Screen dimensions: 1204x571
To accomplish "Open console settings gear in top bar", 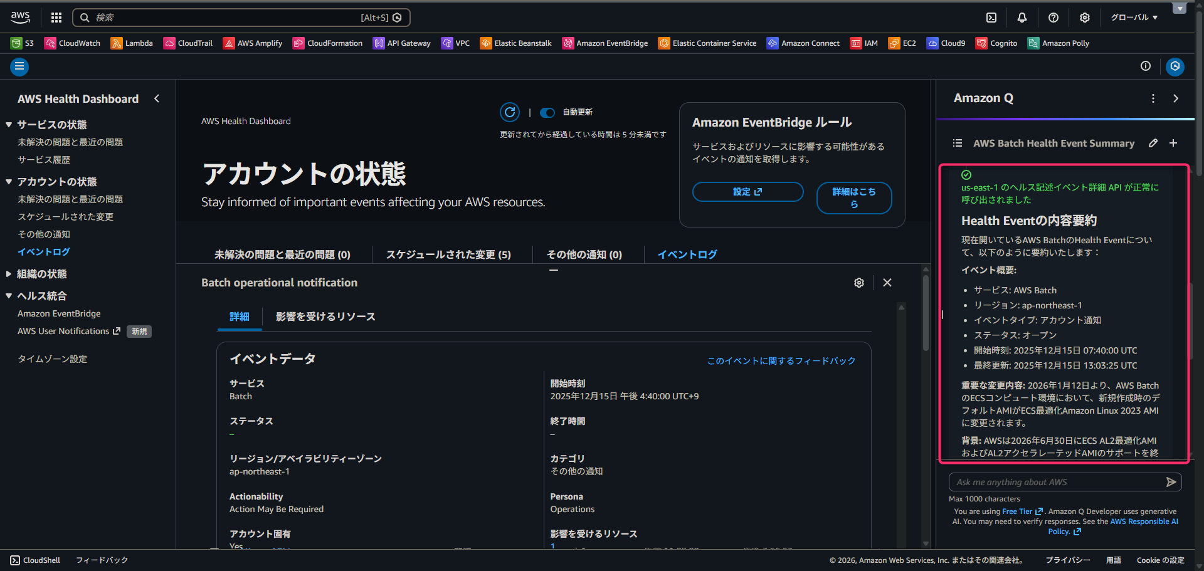I will pyautogui.click(x=1085, y=18).
